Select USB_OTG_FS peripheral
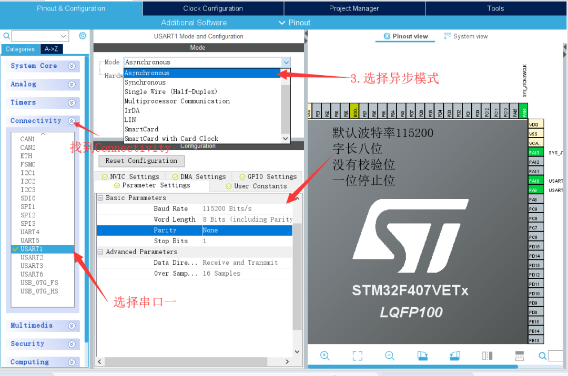Viewport: 568px width, 376px height. [x=43, y=283]
